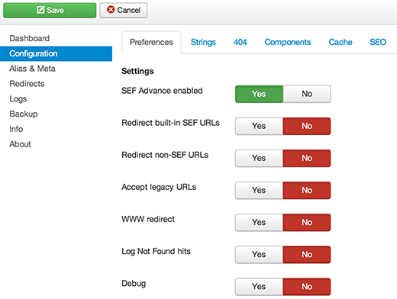The width and height of the screenshot is (397, 299).
Task: Set Accept legacy URLs to Yes
Action: point(259,190)
